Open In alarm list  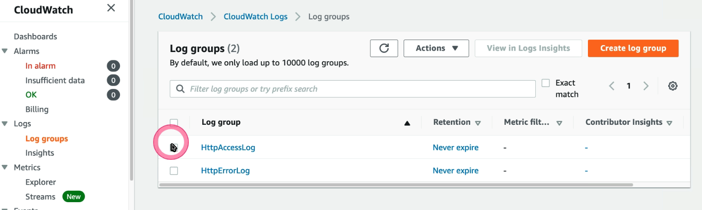(x=40, y=66)
